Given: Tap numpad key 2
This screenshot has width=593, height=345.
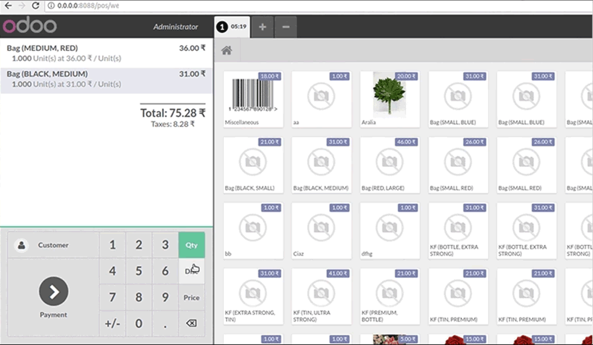Looking at the screenshot, I should 139,245.
